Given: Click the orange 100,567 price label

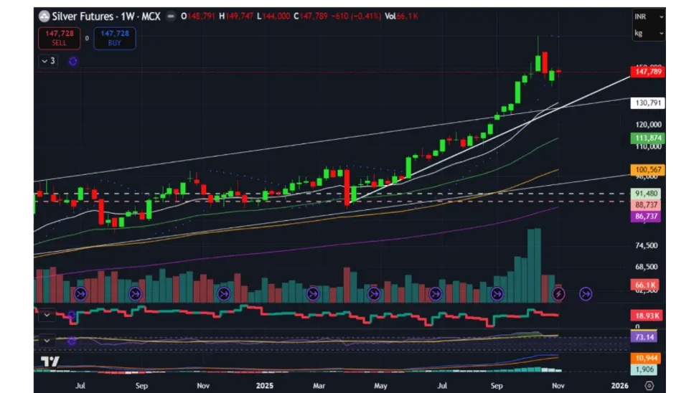Looking at the screenshot, I should tap(648, 170).
